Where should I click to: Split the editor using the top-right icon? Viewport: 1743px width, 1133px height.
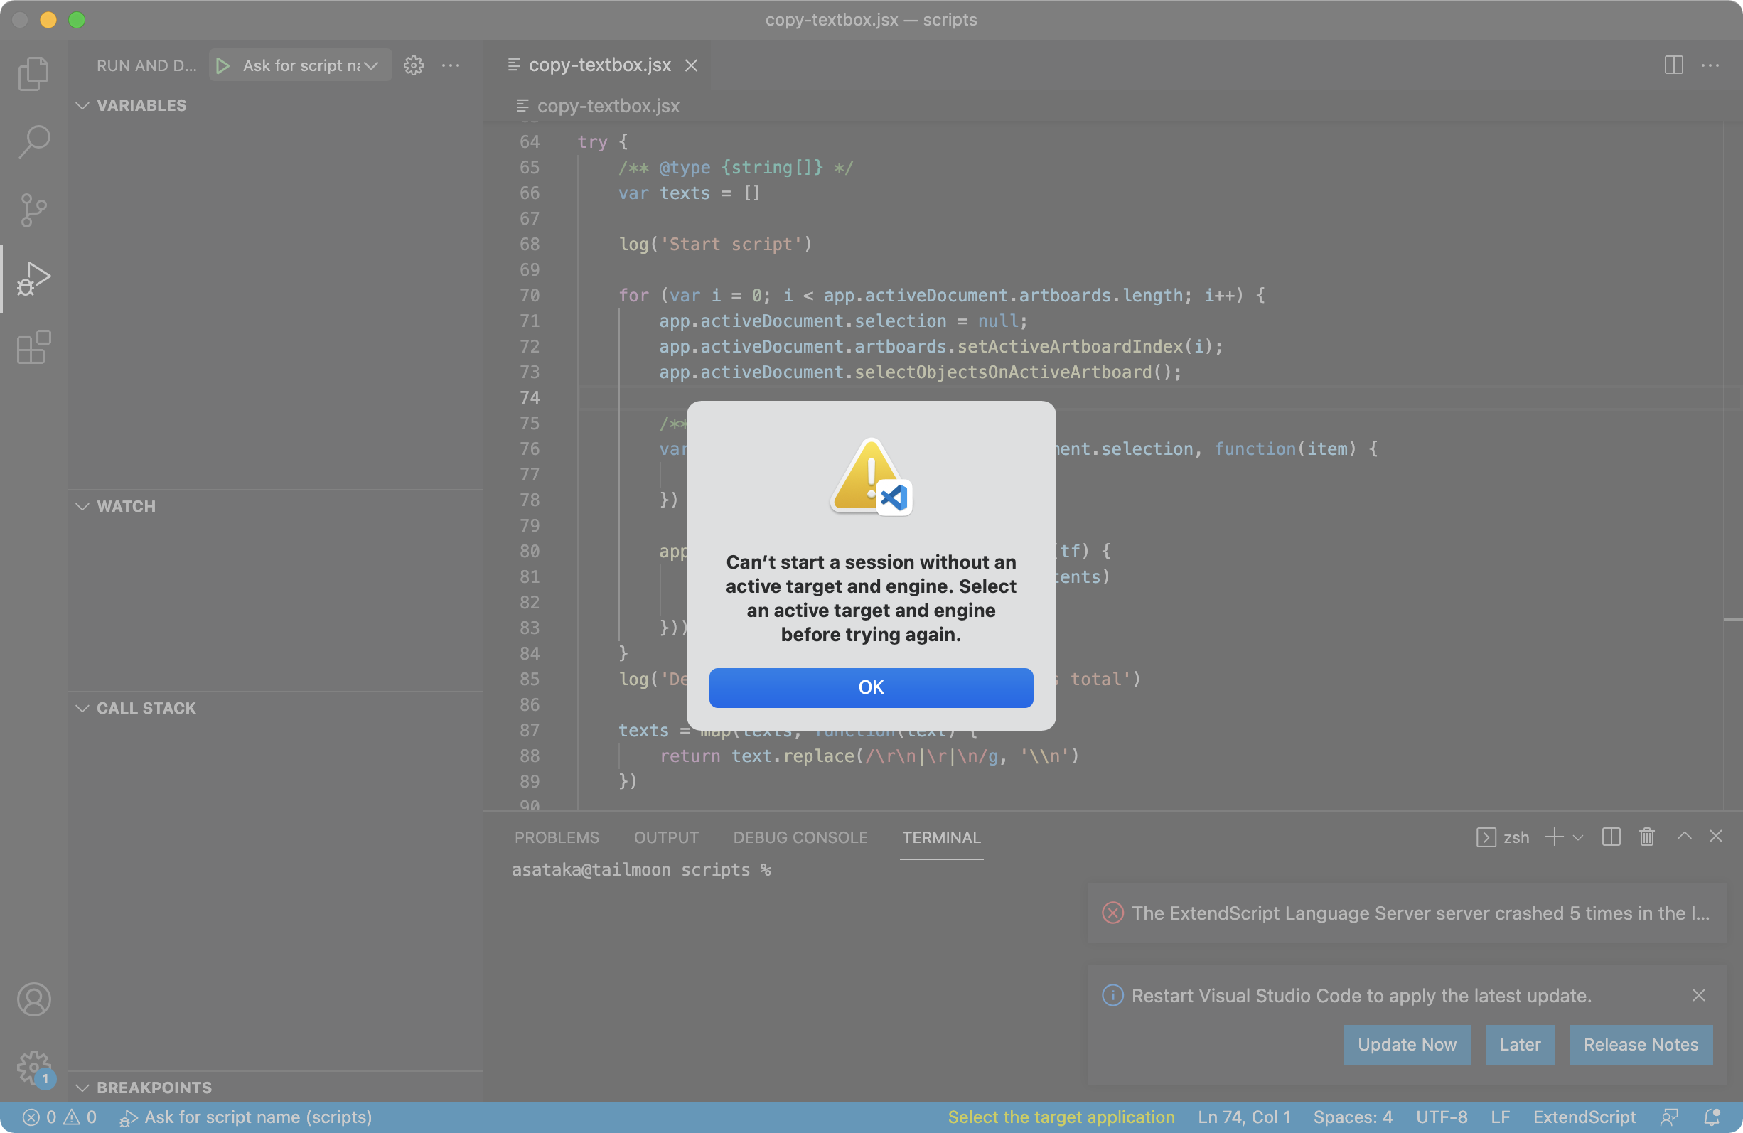1673,65
